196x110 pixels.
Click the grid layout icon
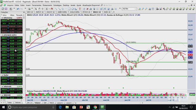click(153, 9)
